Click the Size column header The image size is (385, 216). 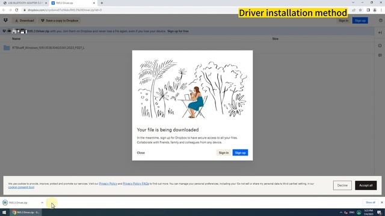276,38
